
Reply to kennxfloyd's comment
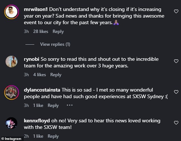[x=53, y=136]
